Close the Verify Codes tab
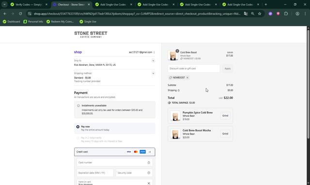Viewport: 310px width, 185px height. [x=46, y=4]
